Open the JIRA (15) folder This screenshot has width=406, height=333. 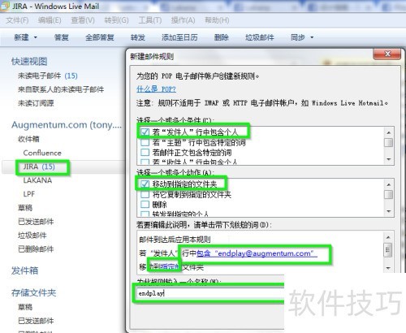[39, 166]
